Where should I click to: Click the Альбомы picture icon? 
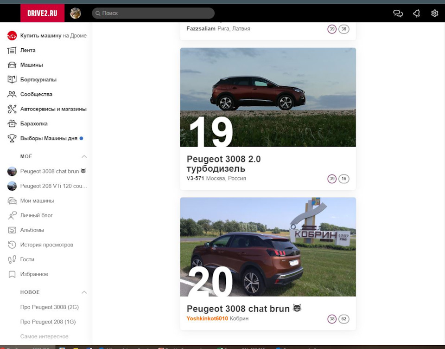click(x=12, y=230)
